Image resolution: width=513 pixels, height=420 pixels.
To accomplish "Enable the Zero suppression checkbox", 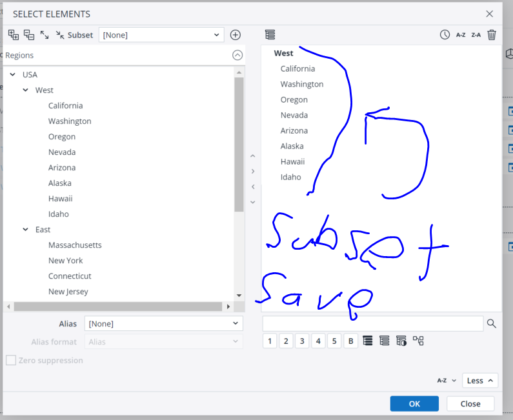I will [x=11, y=361].
